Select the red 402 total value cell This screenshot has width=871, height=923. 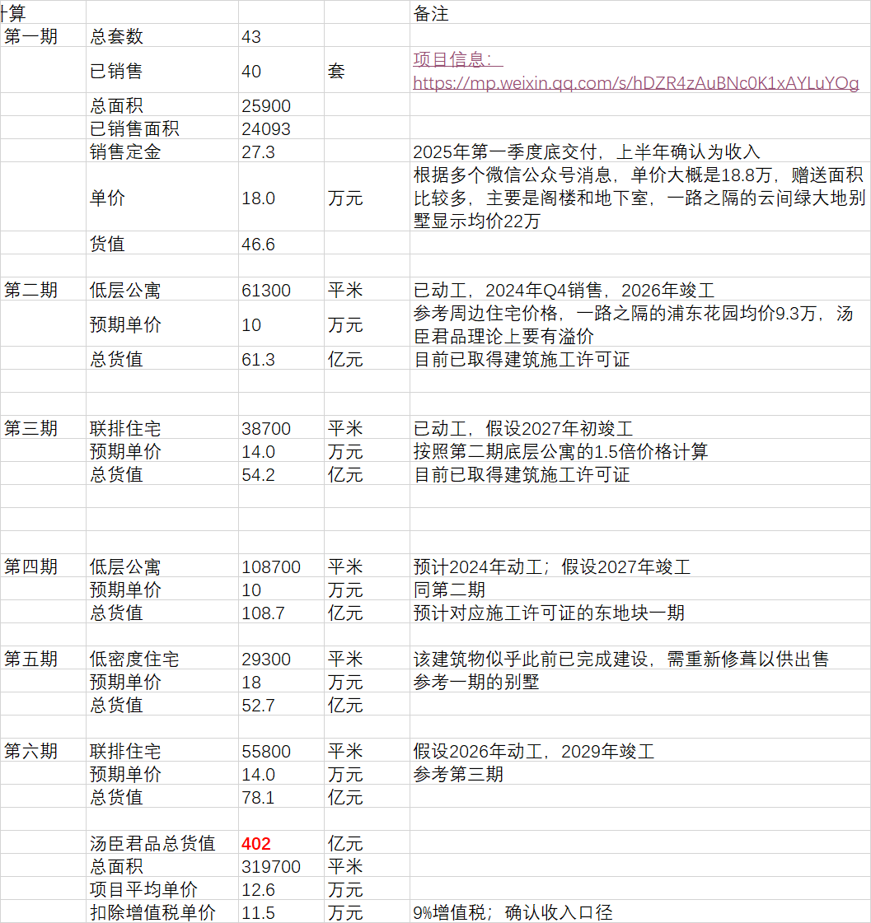[x=281, y=843]
